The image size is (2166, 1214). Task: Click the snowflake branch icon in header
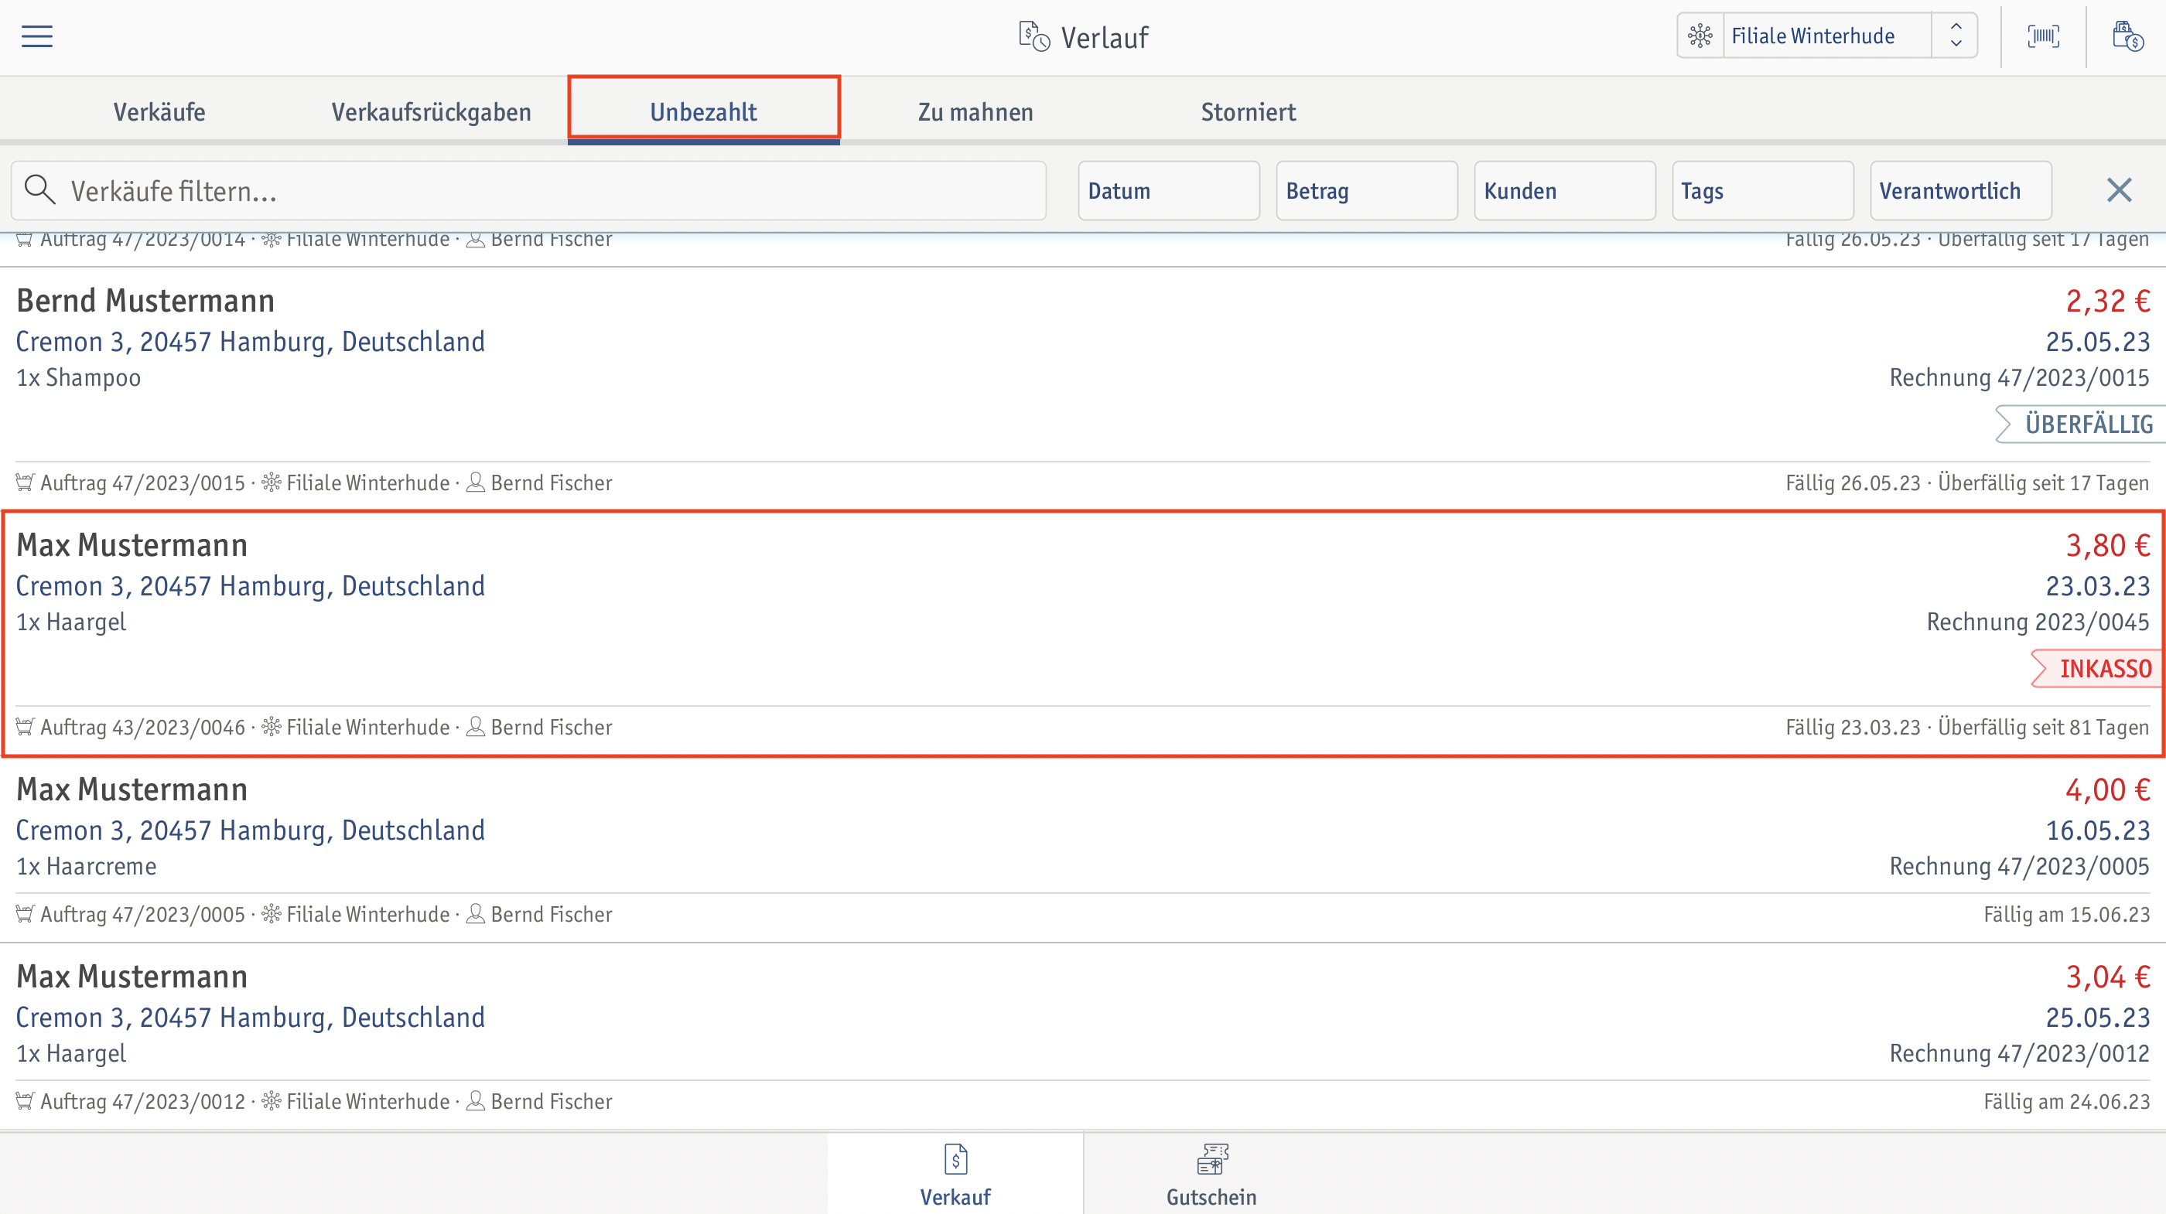pyautogui.click(x=1700, y=36)
